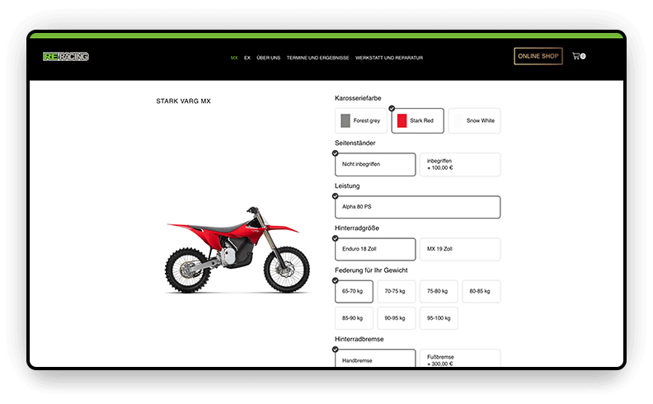Open Werkstatt und Reparatur link
653x404 pixels.
point(389,58)
